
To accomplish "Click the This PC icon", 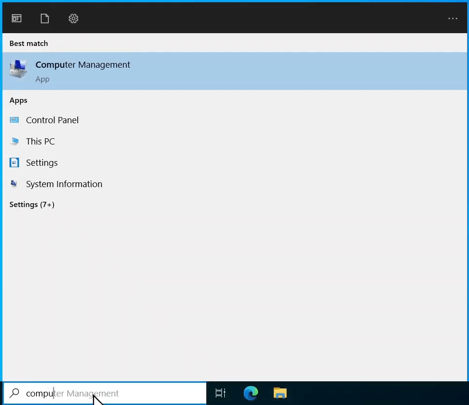I will pos(14,141).
